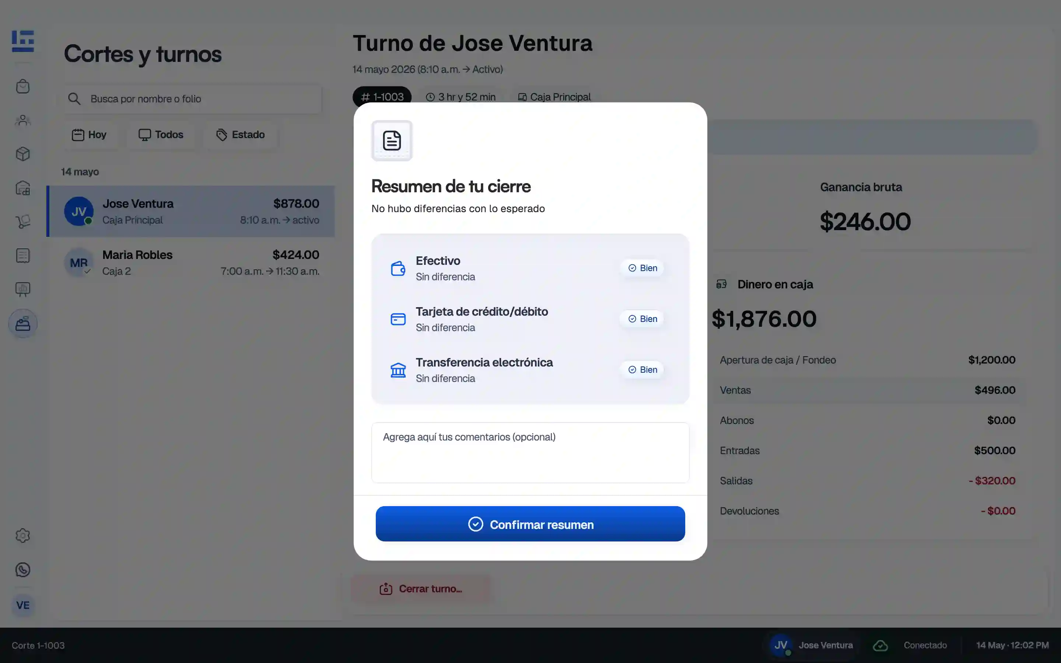
Task: Open the reports presentation chart icon
Action: [23, 290]
